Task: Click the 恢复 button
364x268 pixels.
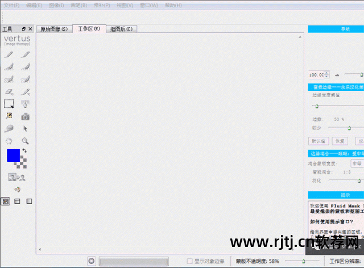Action: point(340,141)
